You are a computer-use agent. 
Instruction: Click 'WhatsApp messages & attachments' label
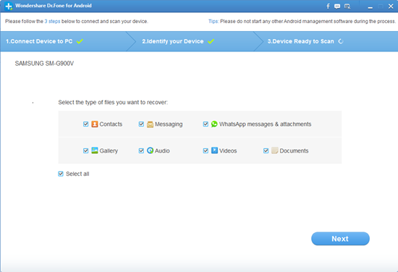tap(266, 124)
